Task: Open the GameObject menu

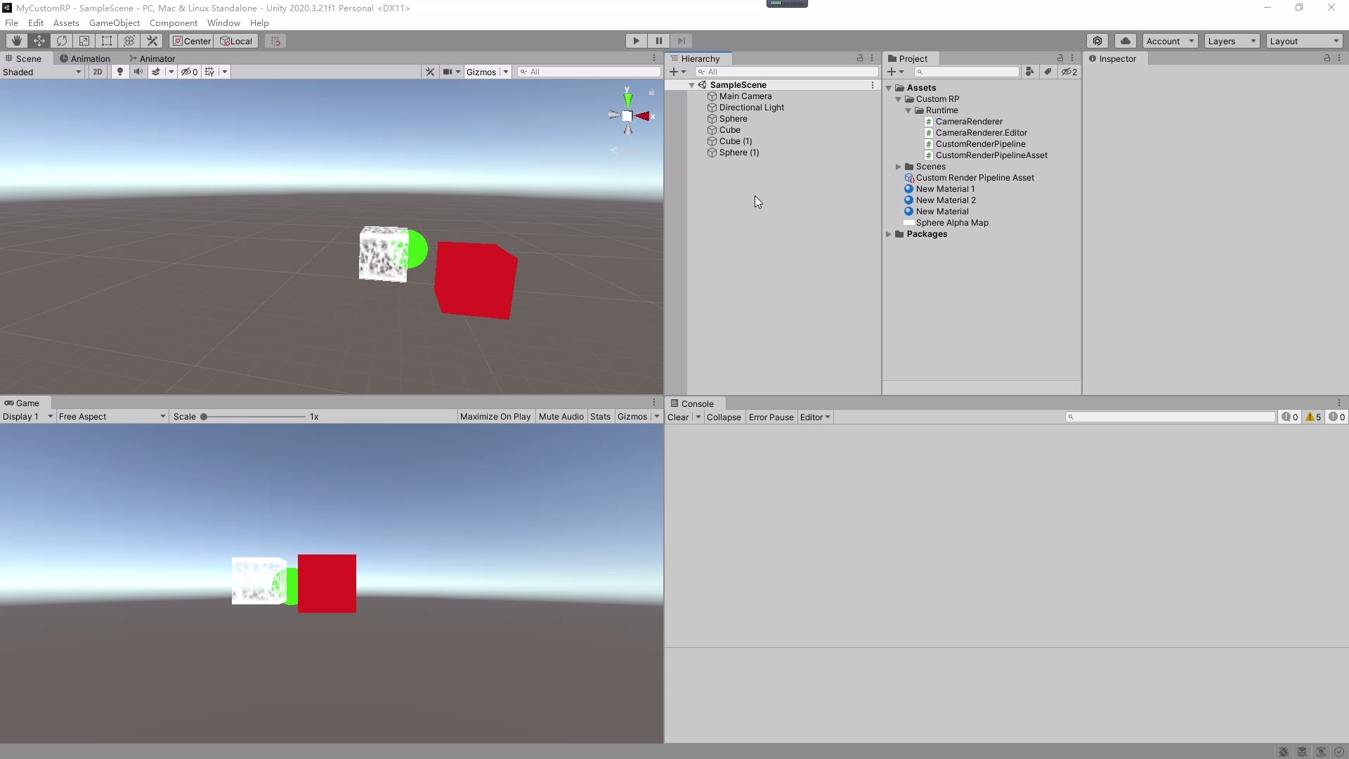Action: [114, 22]
